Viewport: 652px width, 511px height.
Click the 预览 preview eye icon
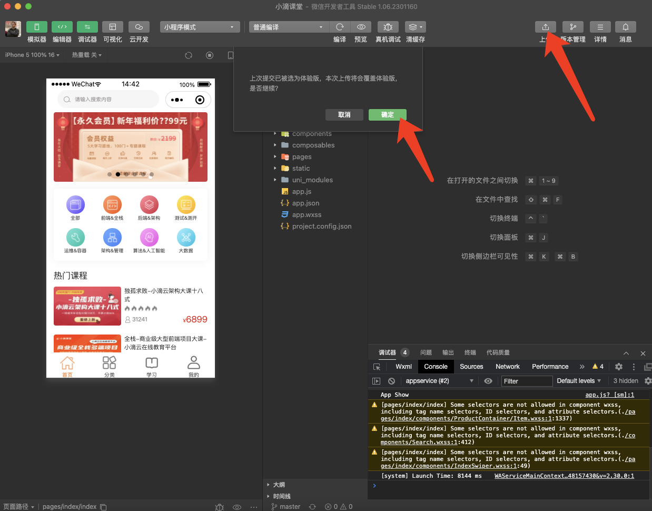[x=361, y=27]
